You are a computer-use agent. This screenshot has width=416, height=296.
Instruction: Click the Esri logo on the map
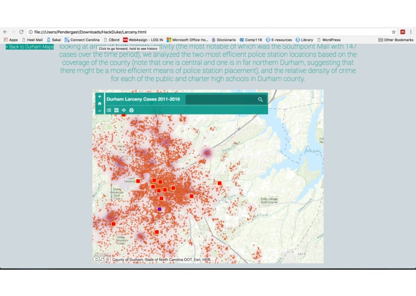[x=102, y=258]
